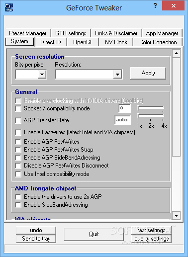188x257 pixels.
Task: Enable Use Intel compatibility mode
Action: coord(18,174)
